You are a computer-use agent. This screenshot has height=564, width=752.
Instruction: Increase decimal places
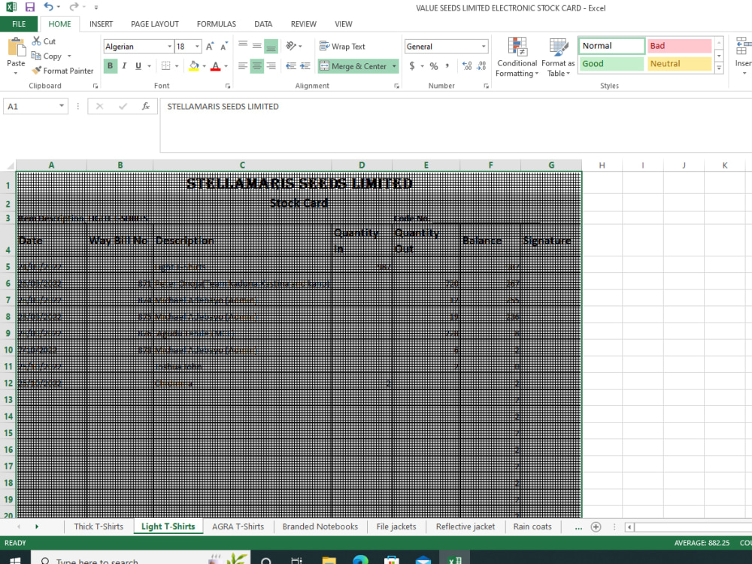click(467, 65)
